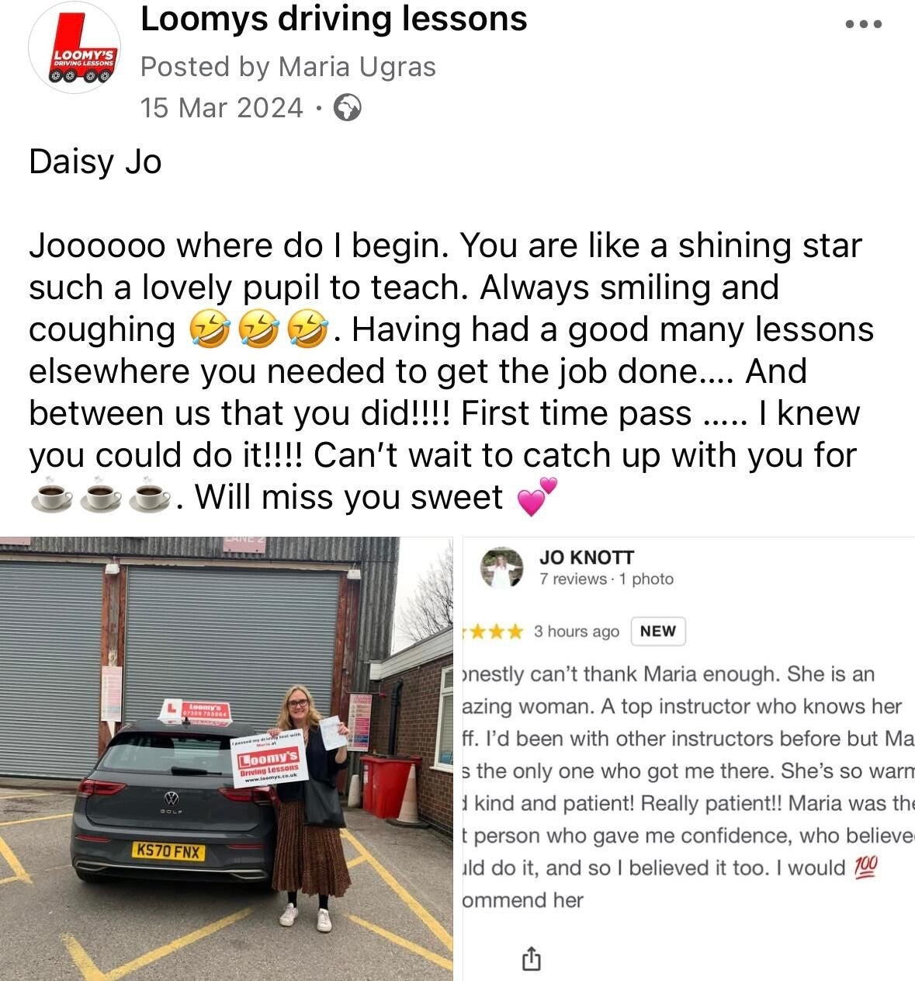Click Jo Knott's reviewer profile picture
Viewport: 915px width, 981px height.
(502, 567)
